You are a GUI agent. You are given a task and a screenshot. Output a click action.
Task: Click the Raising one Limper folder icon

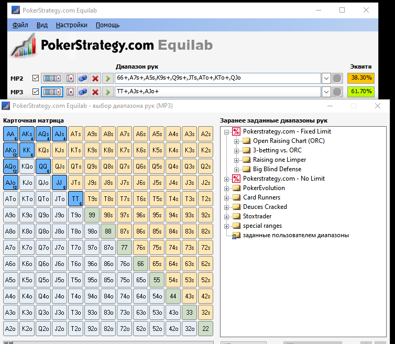point(246,160)
